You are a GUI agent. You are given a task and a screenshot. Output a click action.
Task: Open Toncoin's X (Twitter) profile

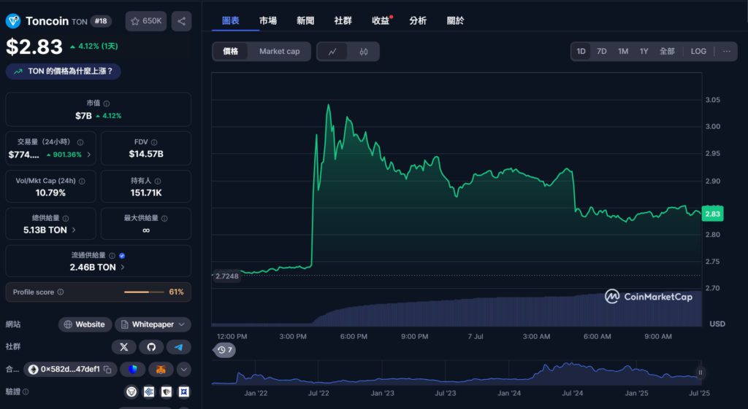(x=123, y=347)
